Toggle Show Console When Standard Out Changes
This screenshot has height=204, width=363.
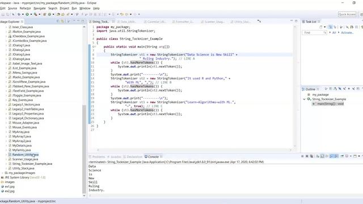pos(331,156)
